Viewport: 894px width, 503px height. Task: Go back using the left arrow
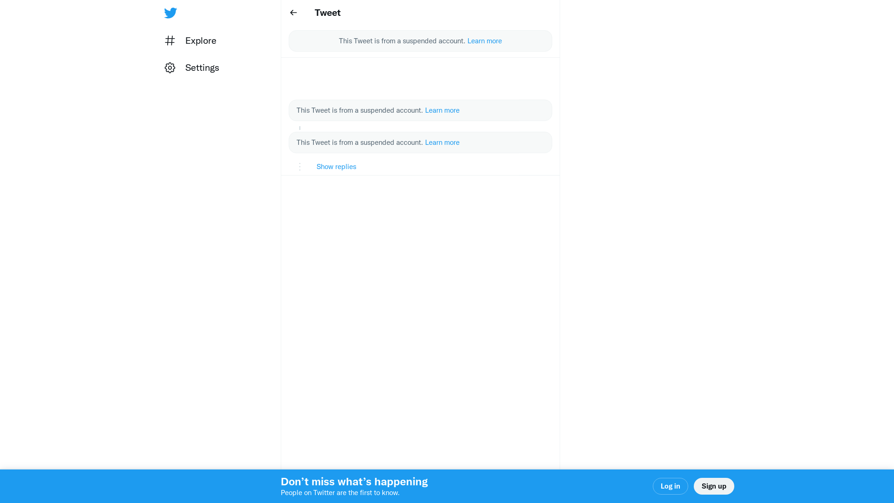coord(293,13)
